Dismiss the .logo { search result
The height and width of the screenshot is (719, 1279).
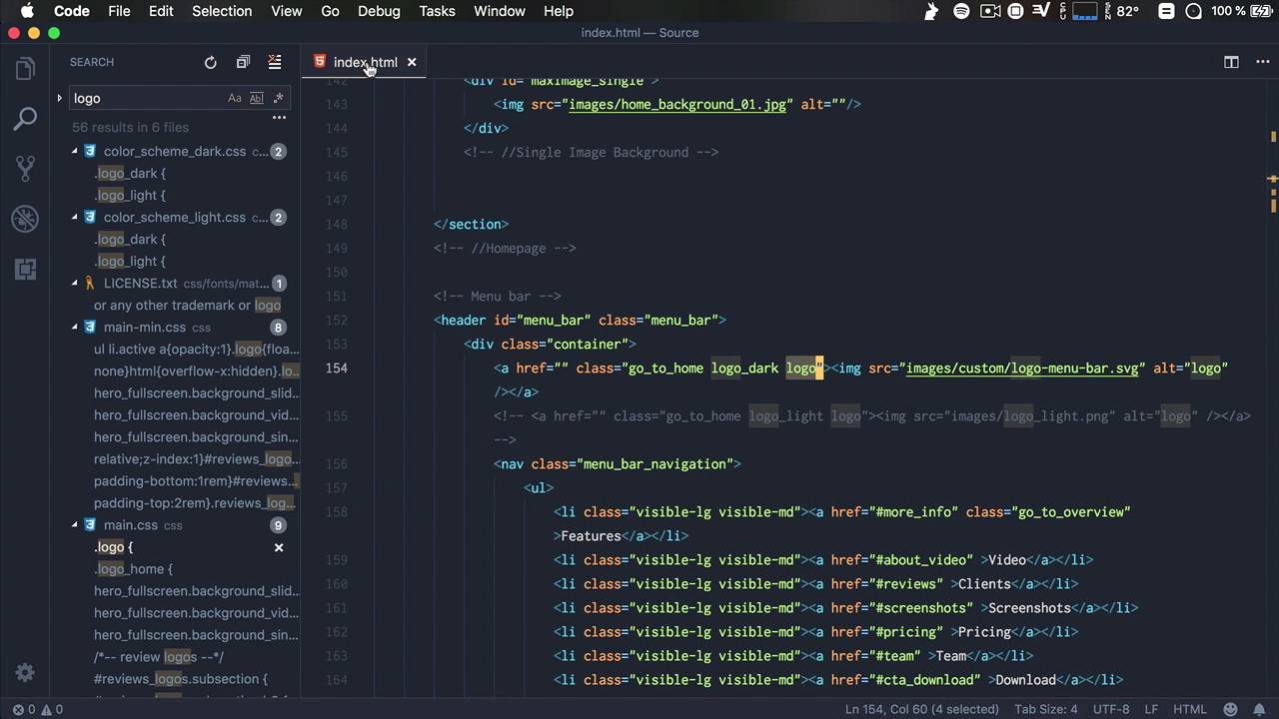click(x=279, y=547)
